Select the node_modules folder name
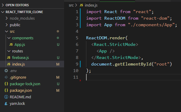This screenshot has width=181, height=112. coord(22,18)
